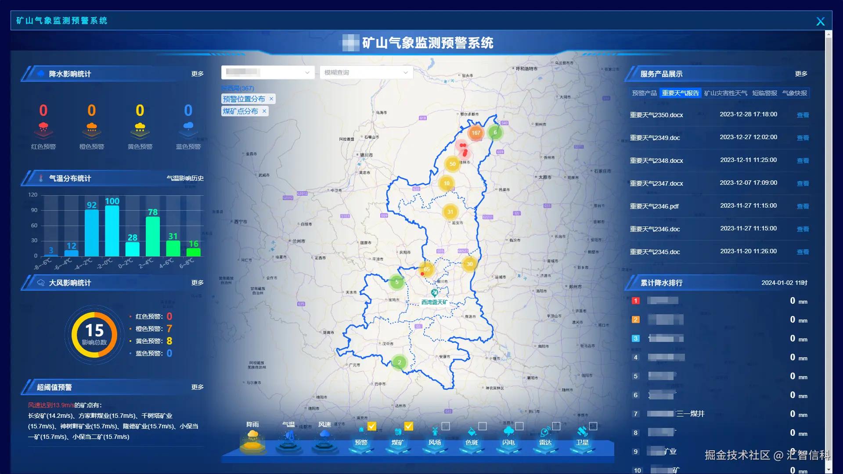
Task: Switch to the 矿山灾害性天气 tab
Action: point(725,93)
